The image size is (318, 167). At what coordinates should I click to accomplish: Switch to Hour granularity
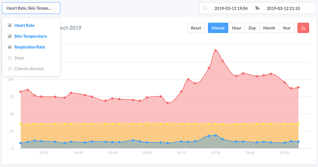236,28
